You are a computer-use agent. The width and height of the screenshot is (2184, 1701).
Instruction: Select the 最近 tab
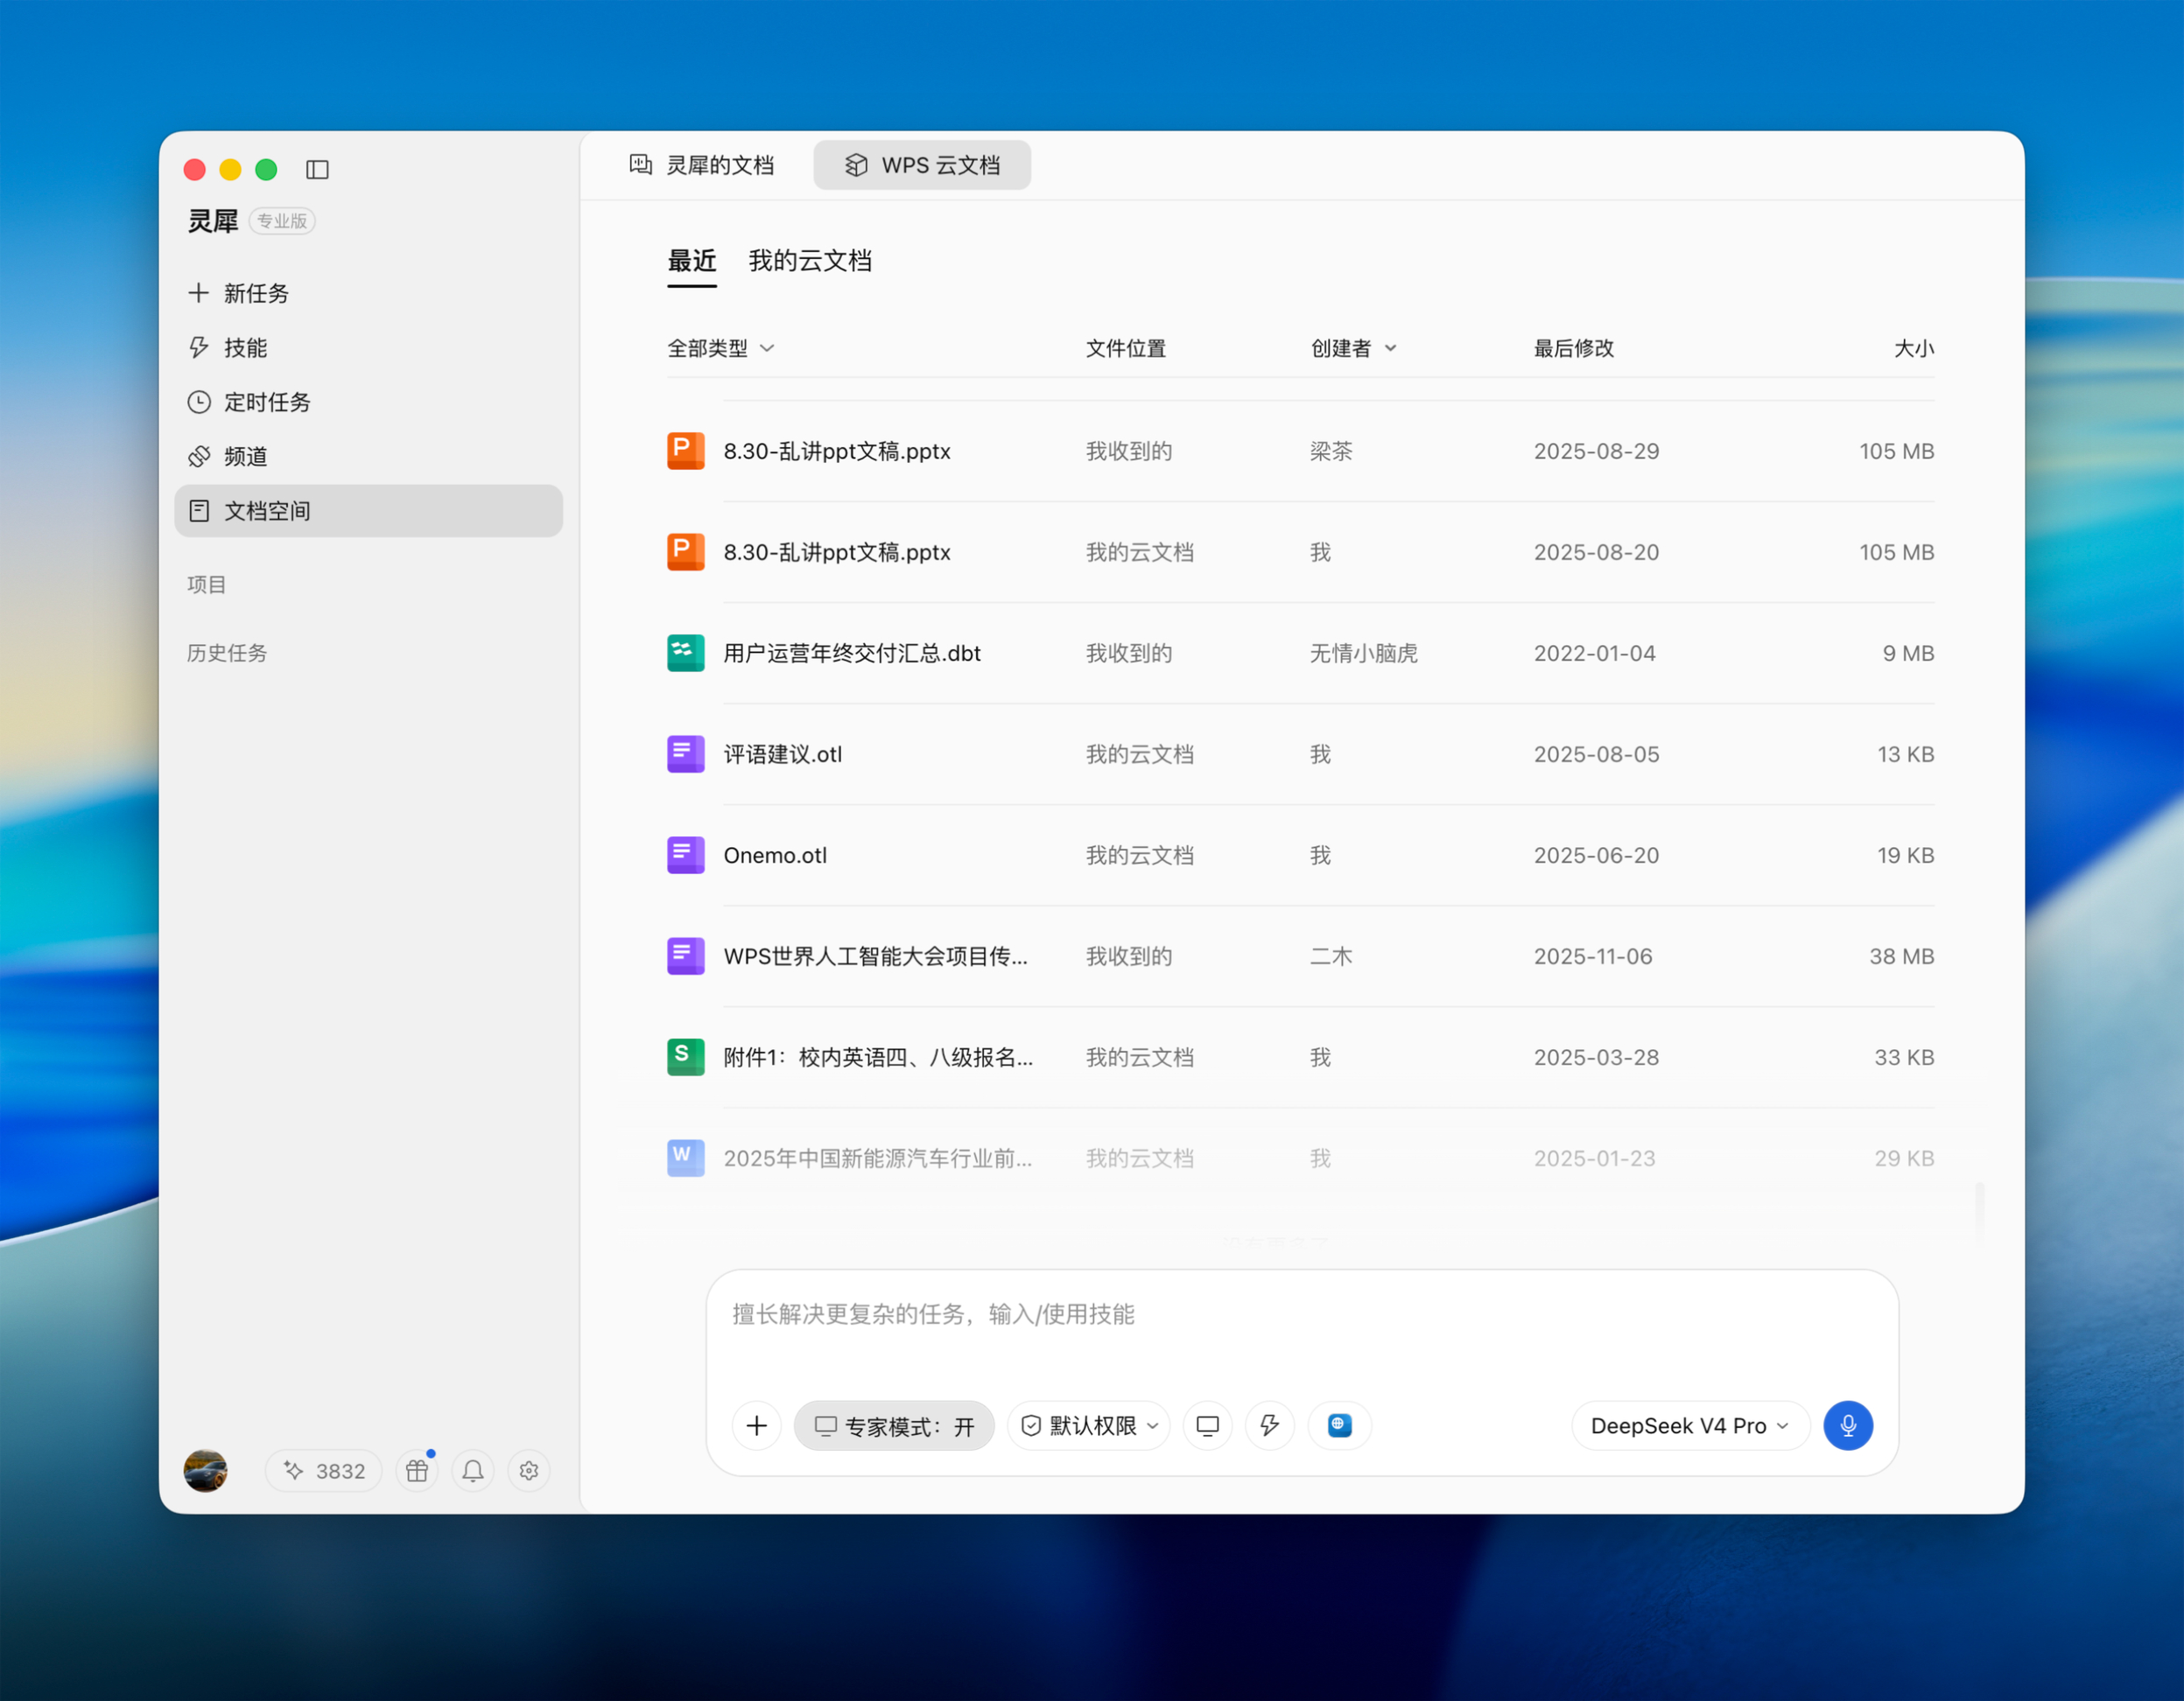(x=692, y=262)
